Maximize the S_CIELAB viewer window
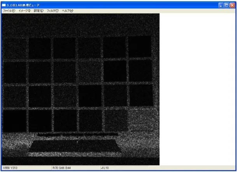Image resolution: width=237 pixels, height=172 pixels. [x=226, y=5]
